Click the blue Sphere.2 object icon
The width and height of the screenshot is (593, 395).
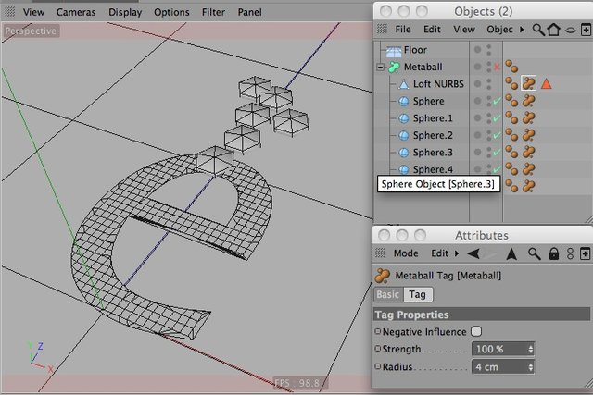coord(404,135)
